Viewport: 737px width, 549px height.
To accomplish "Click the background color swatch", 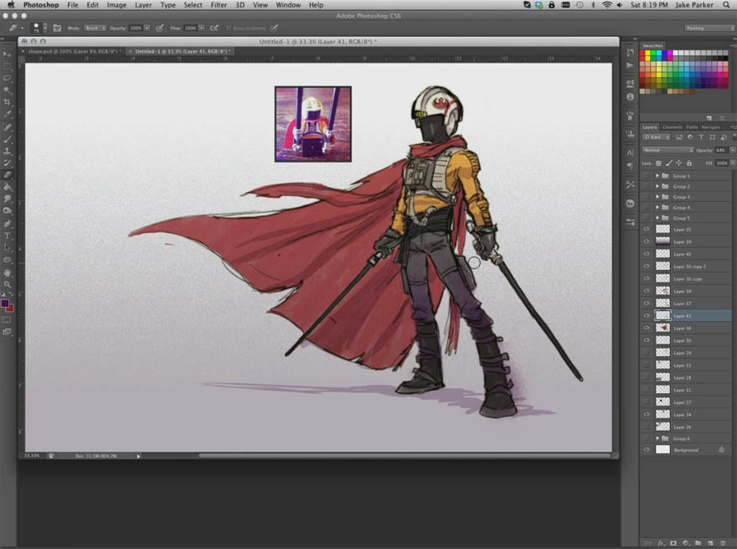I will (11, 308).
